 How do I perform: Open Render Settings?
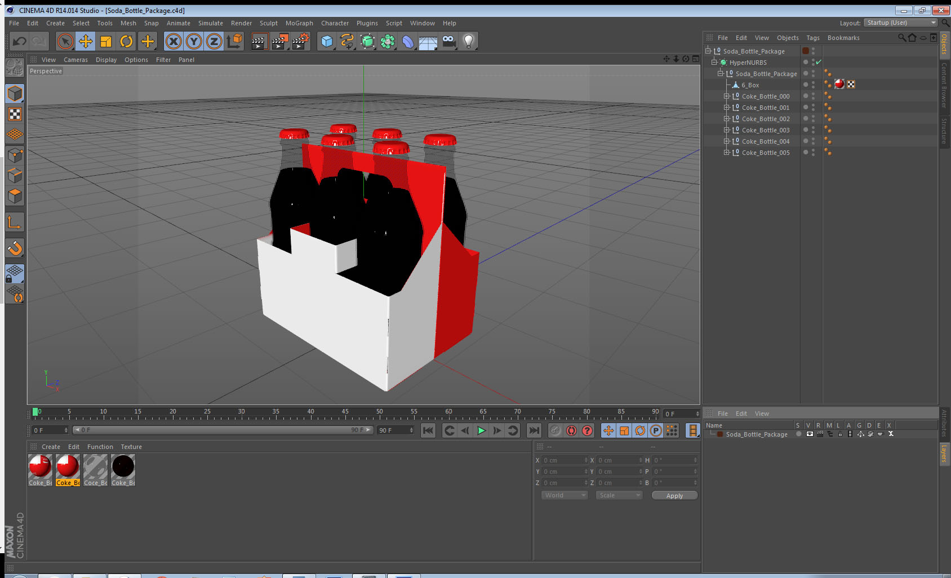[301, 41]
